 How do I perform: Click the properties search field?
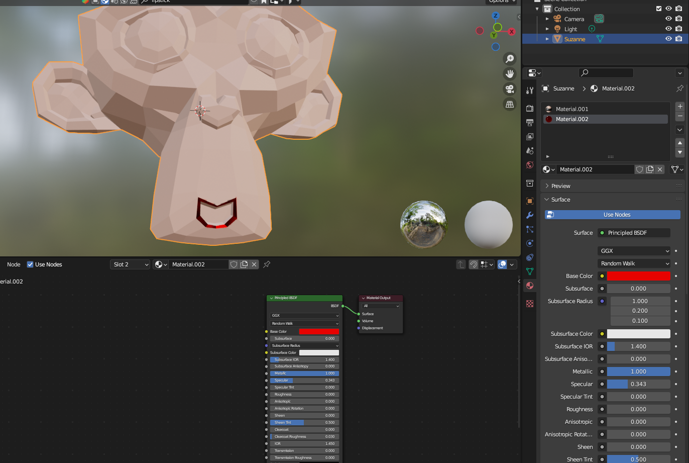point(606,73)
